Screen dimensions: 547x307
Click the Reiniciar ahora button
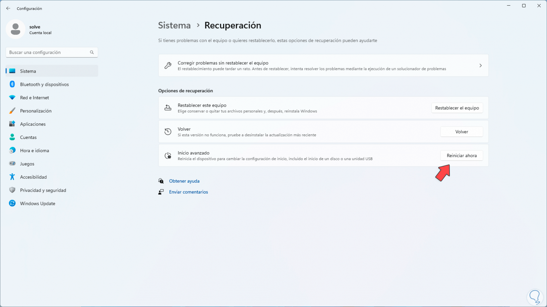(461, 155)
